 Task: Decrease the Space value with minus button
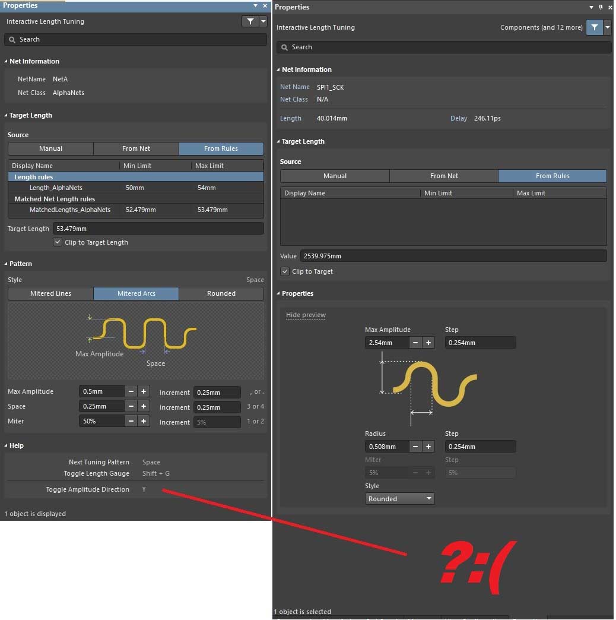(131, 406)
